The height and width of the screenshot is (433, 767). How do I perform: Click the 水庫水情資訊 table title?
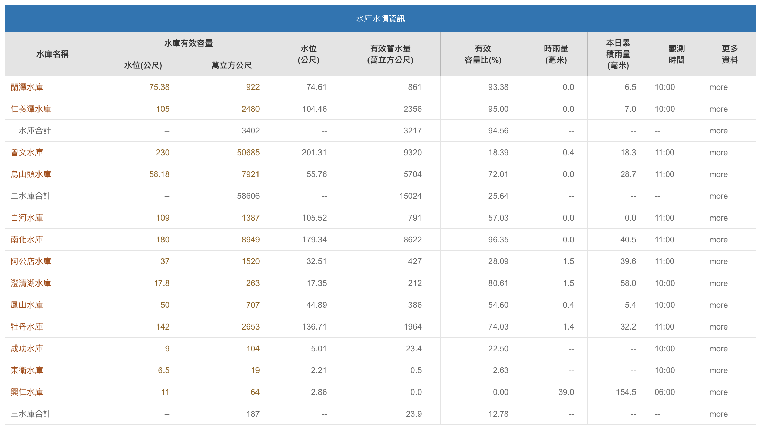(380, 19)
